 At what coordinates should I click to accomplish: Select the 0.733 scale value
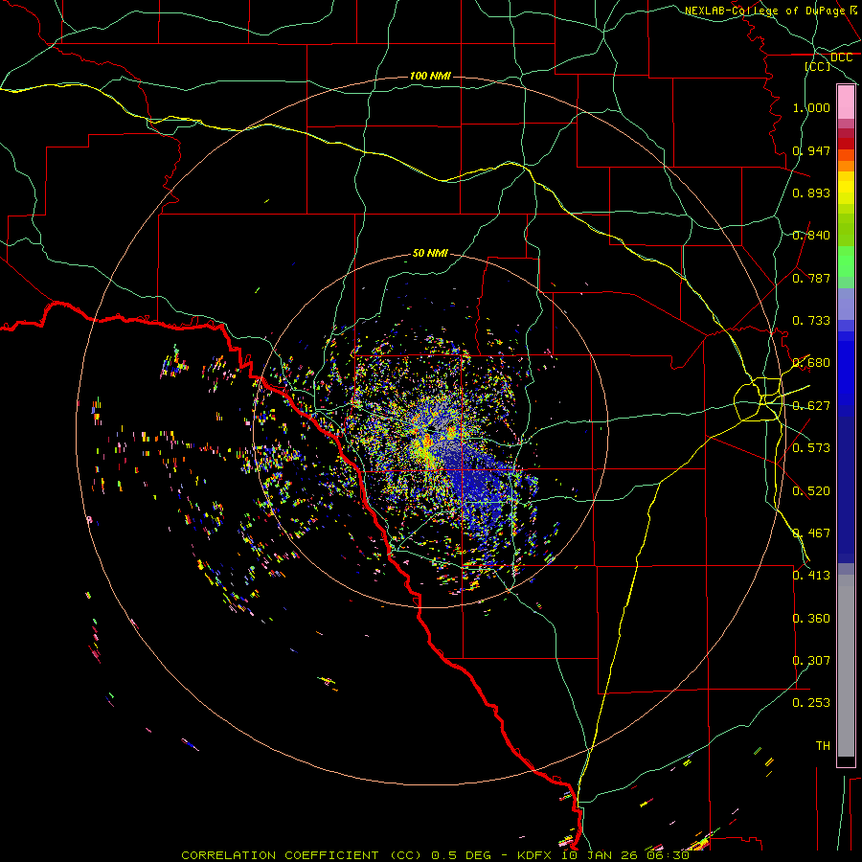point(811,321)
